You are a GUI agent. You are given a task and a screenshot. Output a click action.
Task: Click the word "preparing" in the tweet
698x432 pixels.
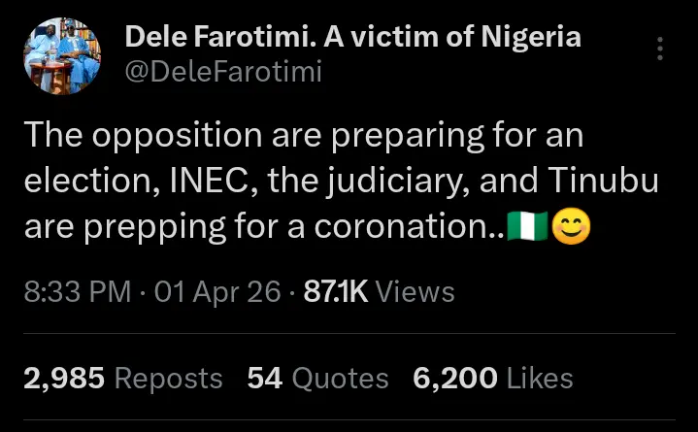click(388, 136)
